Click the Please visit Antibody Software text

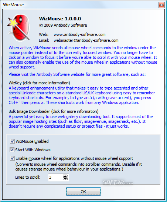point(77,74)
